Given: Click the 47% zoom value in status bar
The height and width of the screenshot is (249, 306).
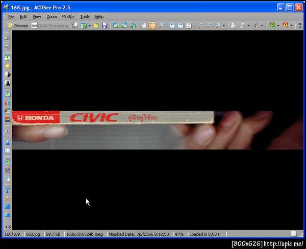Looking at the screenshot, I should tap(179, 234).
